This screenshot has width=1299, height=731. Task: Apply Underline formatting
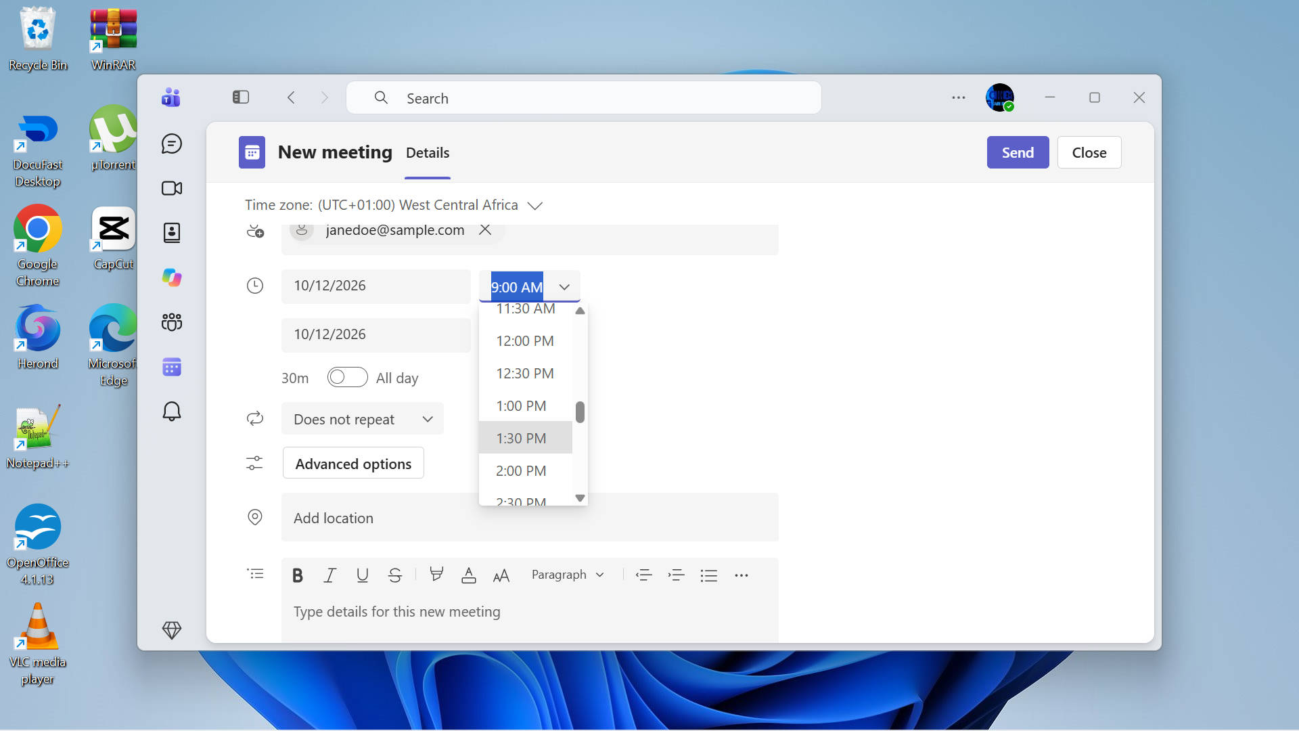pos(363,575)
